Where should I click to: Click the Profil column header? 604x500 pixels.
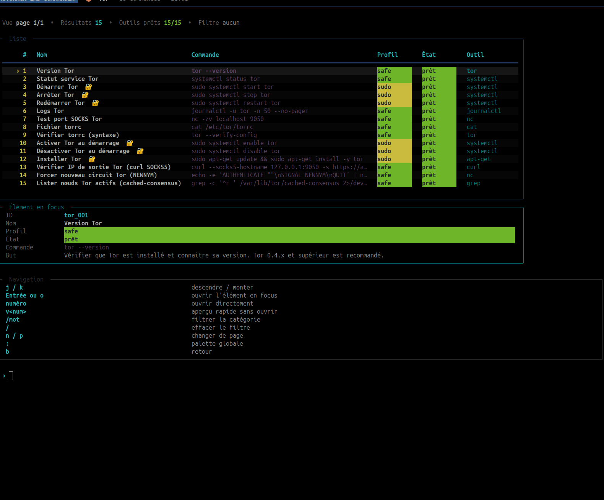coord(387,55)
